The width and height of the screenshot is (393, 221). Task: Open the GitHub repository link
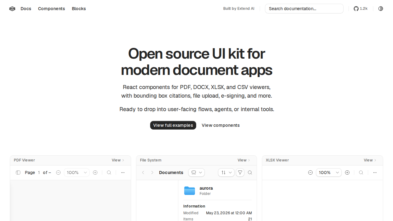click(x=360, y=9)
